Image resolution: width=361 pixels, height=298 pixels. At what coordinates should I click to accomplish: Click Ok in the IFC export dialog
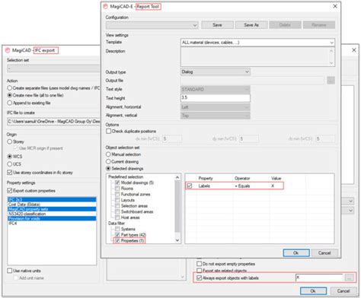313,291
